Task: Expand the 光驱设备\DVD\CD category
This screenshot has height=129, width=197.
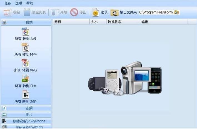Action: pyautogui.click(x=26, y=127)
